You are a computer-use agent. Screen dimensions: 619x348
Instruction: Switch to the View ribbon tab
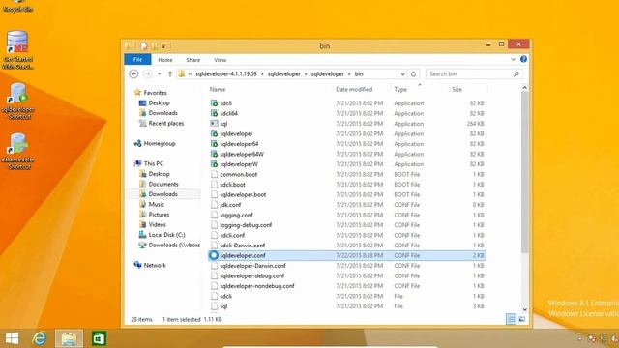pyautogui.click(x=220, y=60)
